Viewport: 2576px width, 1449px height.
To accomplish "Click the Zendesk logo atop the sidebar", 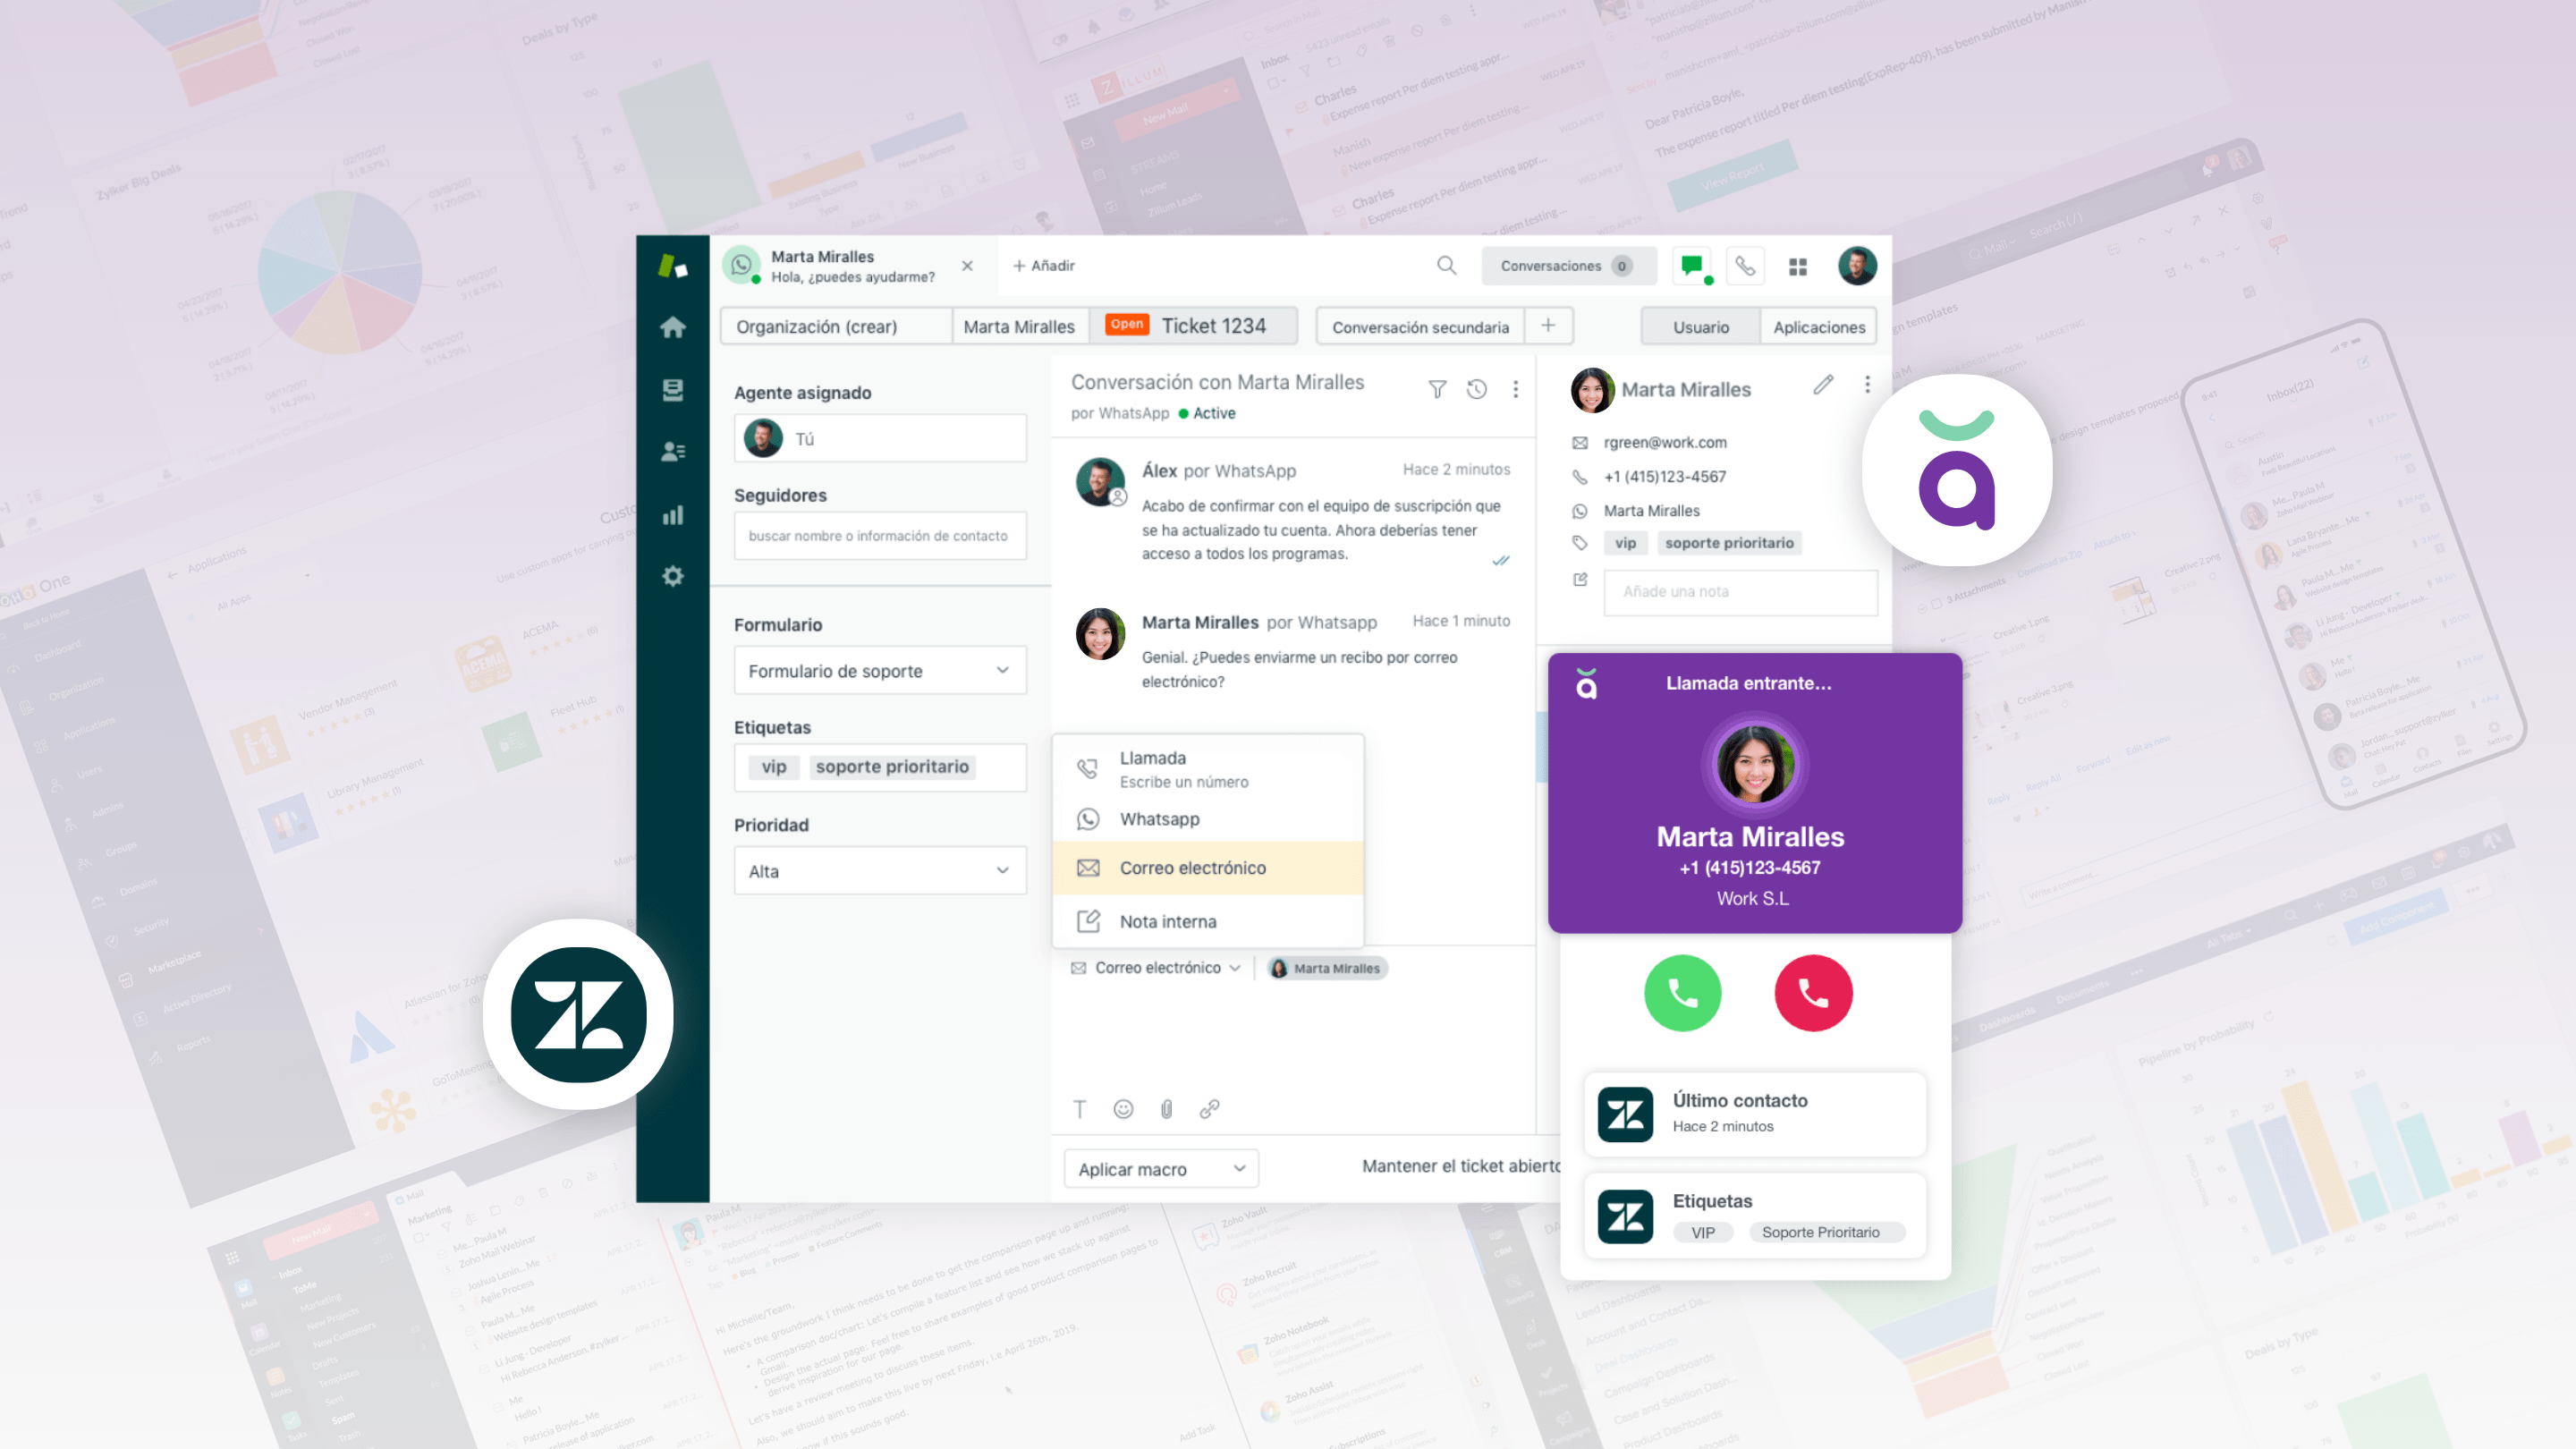I will pyautogui.click(x=673, y=266).
